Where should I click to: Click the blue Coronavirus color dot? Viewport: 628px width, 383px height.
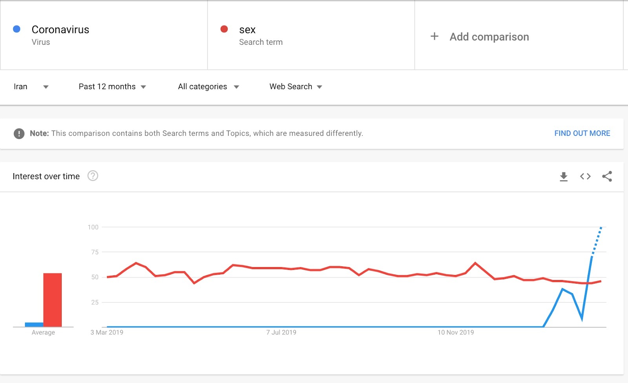coord(16,29)
